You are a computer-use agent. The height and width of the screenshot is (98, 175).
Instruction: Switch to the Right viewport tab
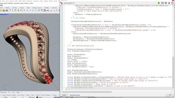(x=18, y=92)
